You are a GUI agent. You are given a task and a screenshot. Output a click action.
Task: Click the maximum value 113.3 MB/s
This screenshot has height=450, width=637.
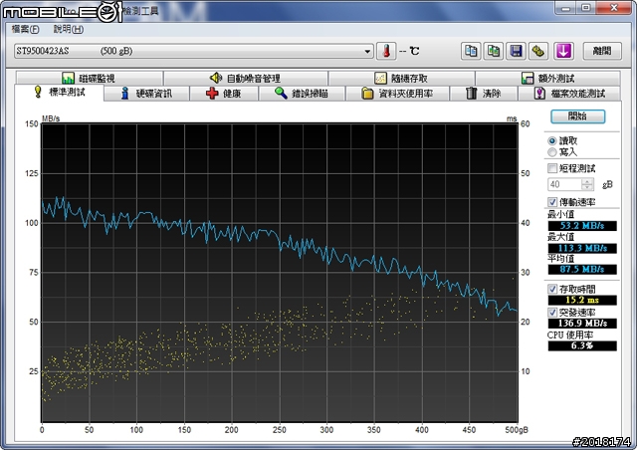582,248
